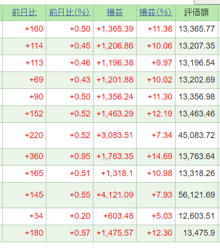
Task: Select the 損益 value +1,206.86
Action: [115, 46]
